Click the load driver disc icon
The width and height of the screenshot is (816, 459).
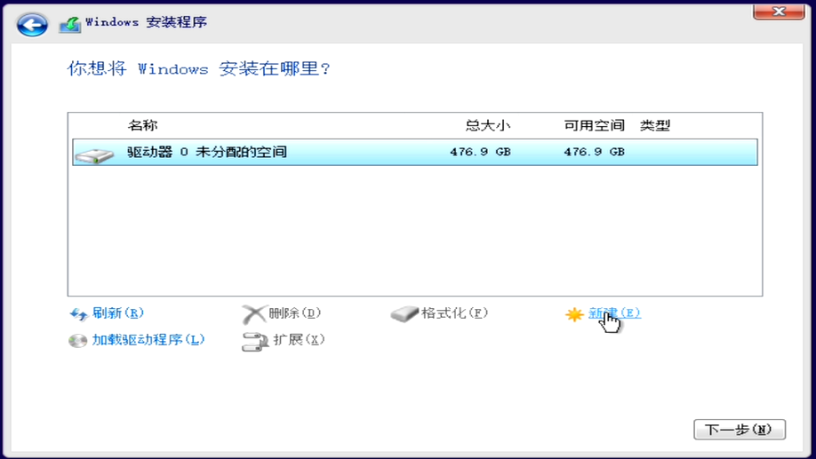(77, 341)
